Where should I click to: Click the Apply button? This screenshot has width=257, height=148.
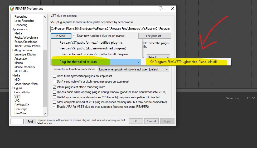click(x=167, y=121)
